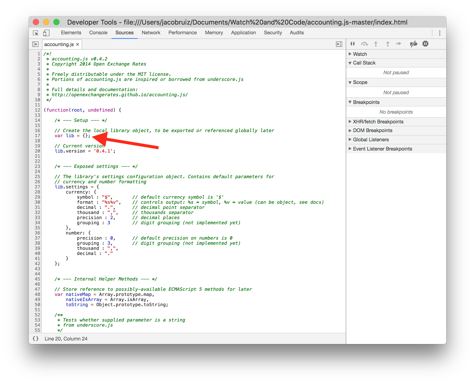Click the window title bar text
This screenshot has height=385, width=475.
237,22
